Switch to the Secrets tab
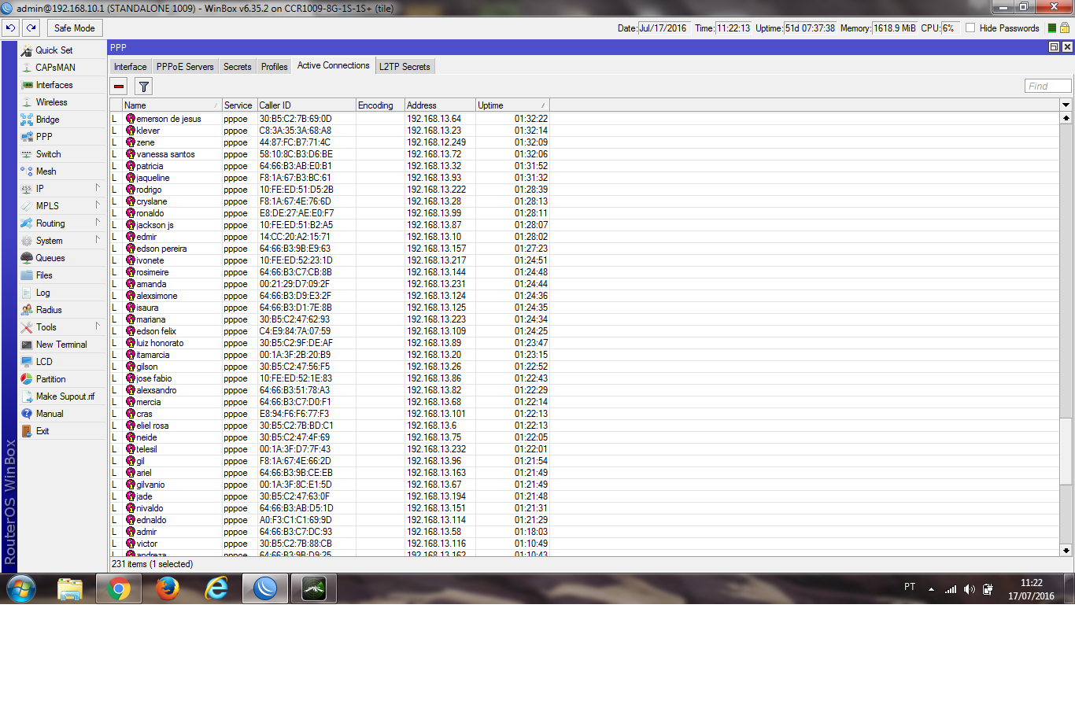 pyautogui.click(x=237, y=67)
